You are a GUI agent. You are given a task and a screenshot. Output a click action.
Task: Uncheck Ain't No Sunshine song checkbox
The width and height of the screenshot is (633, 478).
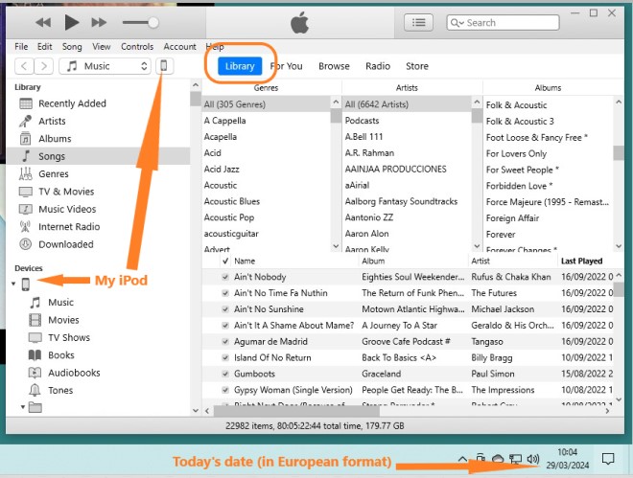(x=225, y=309)
